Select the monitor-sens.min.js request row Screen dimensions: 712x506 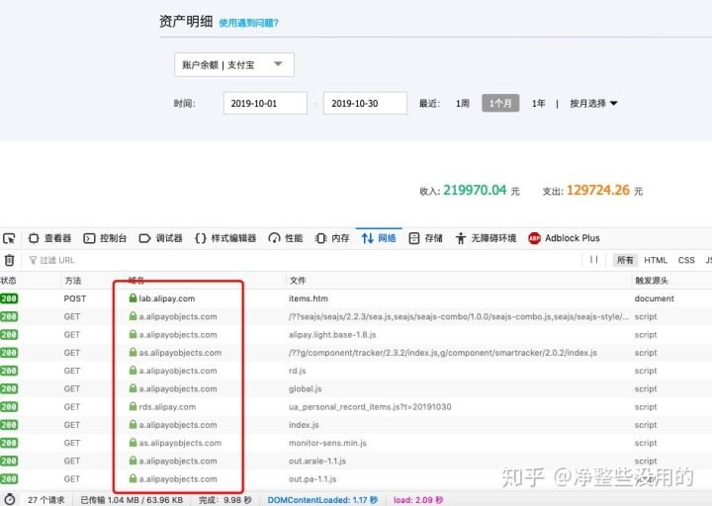(x=356, y=443)
